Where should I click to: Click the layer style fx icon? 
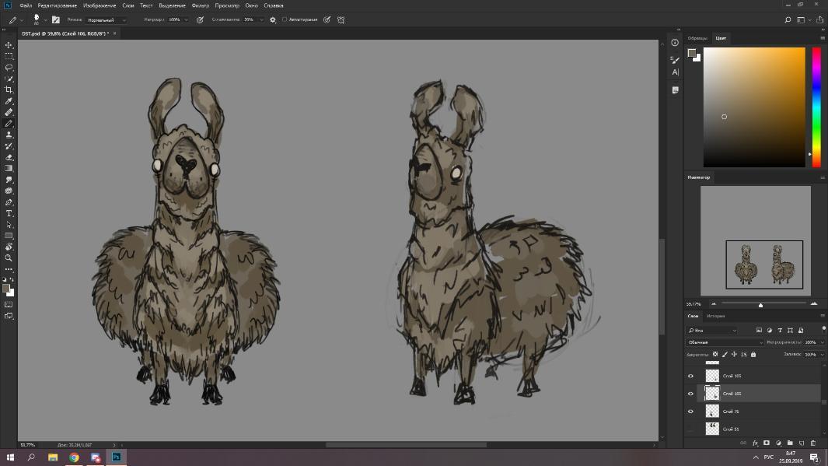(x=755, y=443)
